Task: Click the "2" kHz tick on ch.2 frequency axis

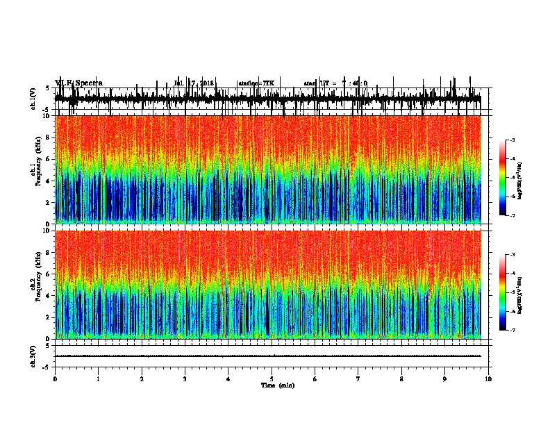Action: (x=49, y=317)
